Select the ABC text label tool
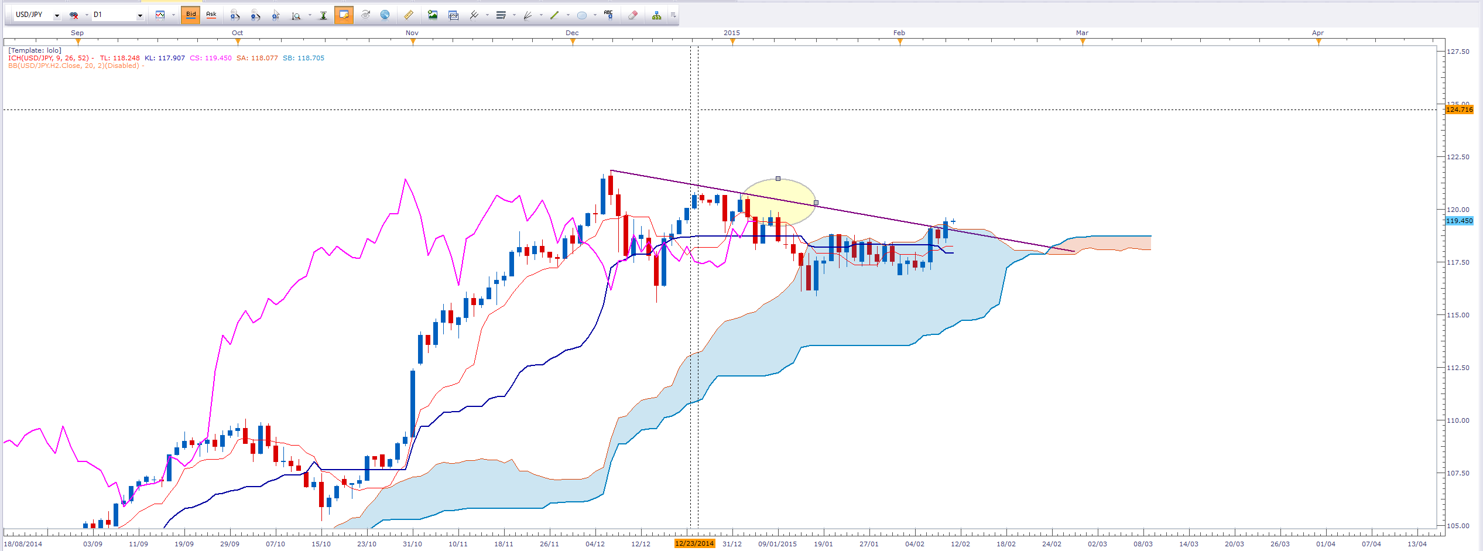This screenshot has height=551, width=1483. click(x=609, y=15)
